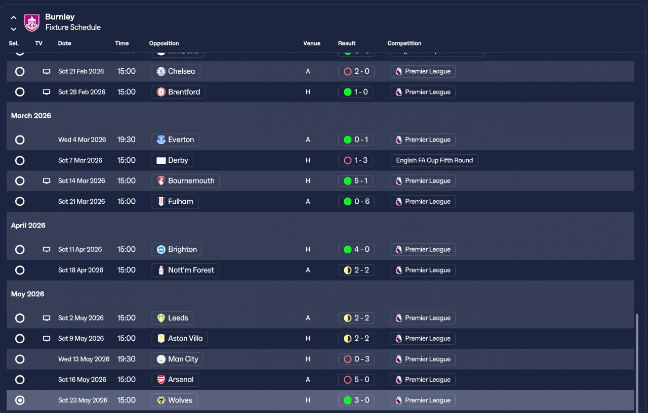Collapse the April 2026 month section

28,225
